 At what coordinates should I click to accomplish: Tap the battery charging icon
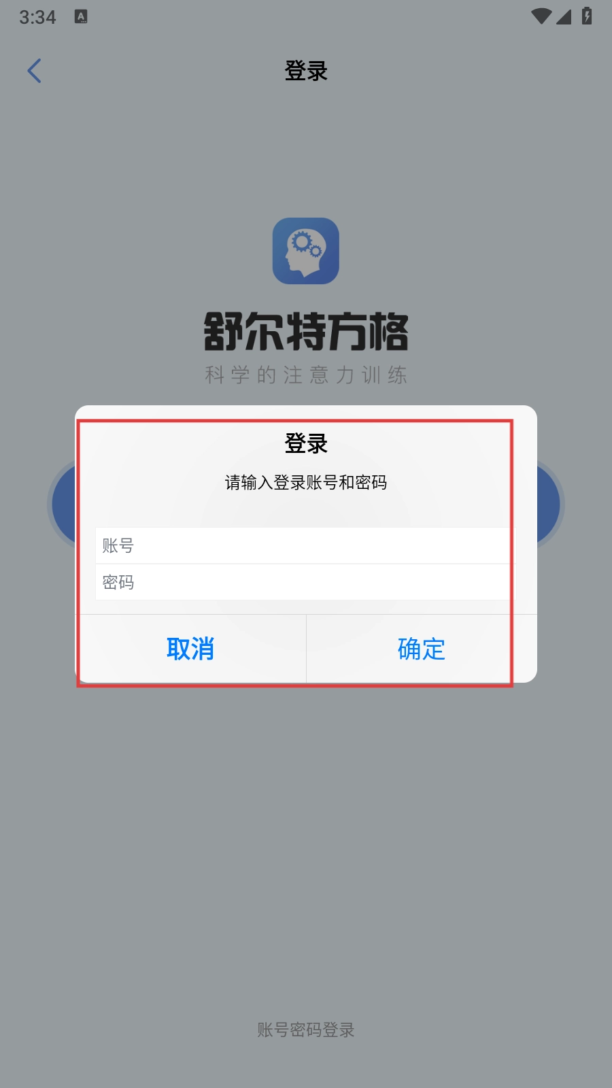click(x=587, y=16)
